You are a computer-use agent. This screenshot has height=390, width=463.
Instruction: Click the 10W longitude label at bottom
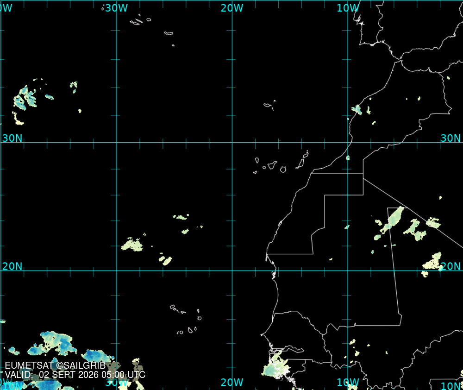click(348, 382)
